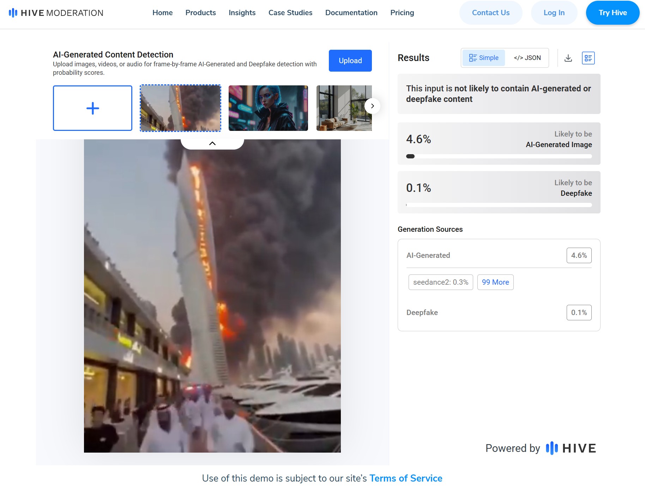Click the not likely AI-generated verdict text
The width and height of the screenshot is (645, 496).
(x=499, y=94)
